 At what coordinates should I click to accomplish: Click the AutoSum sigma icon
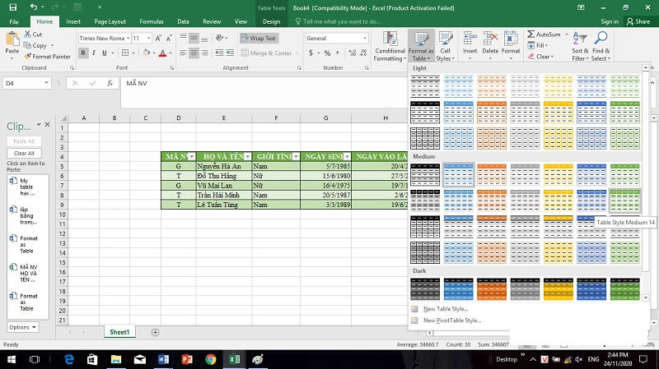pos(531,35)
